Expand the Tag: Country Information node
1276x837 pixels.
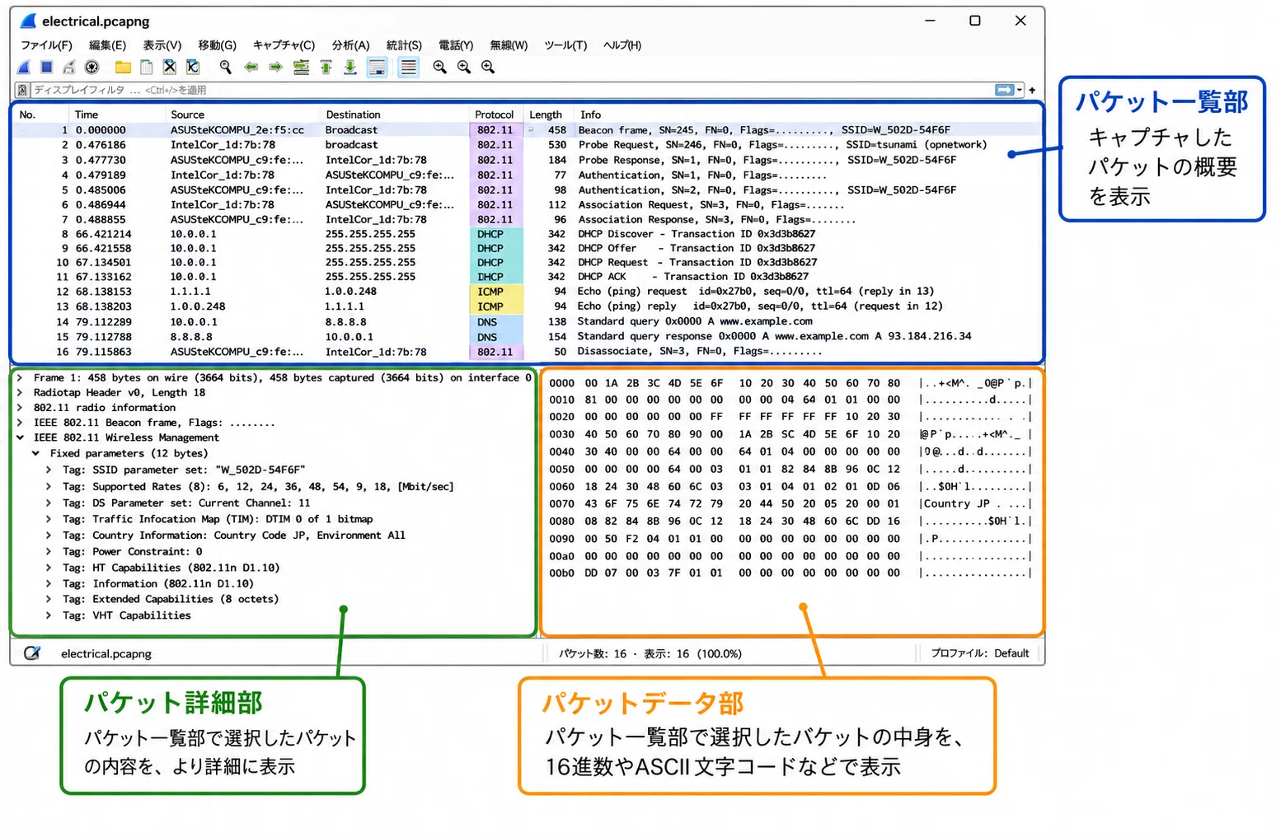pyautogui.click(x=49, y=535)
